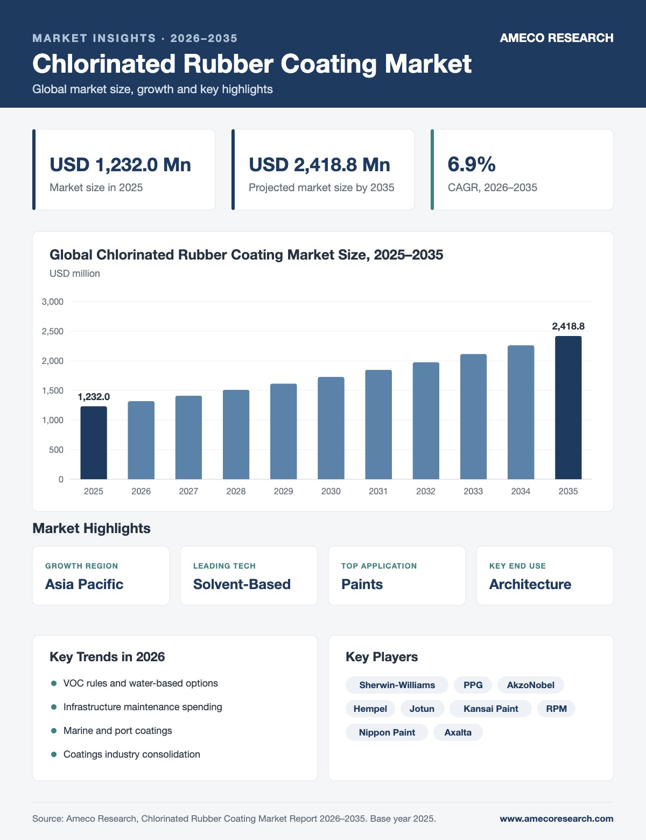646x840 pixels.
Task: Click 'Projected market size by 2035' caption
Action: [321, 187]
